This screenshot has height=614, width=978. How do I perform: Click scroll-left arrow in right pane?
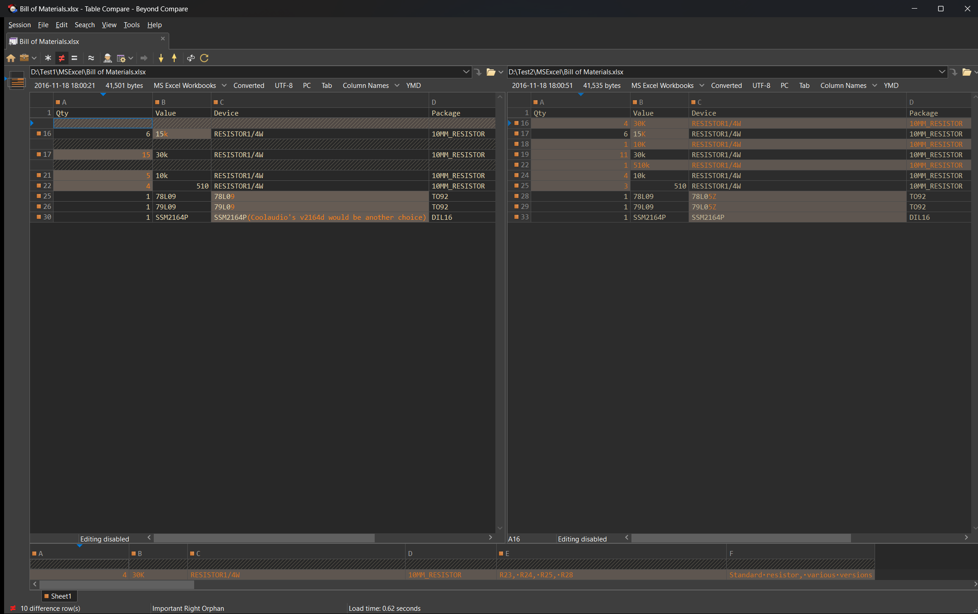click(627, 538)
